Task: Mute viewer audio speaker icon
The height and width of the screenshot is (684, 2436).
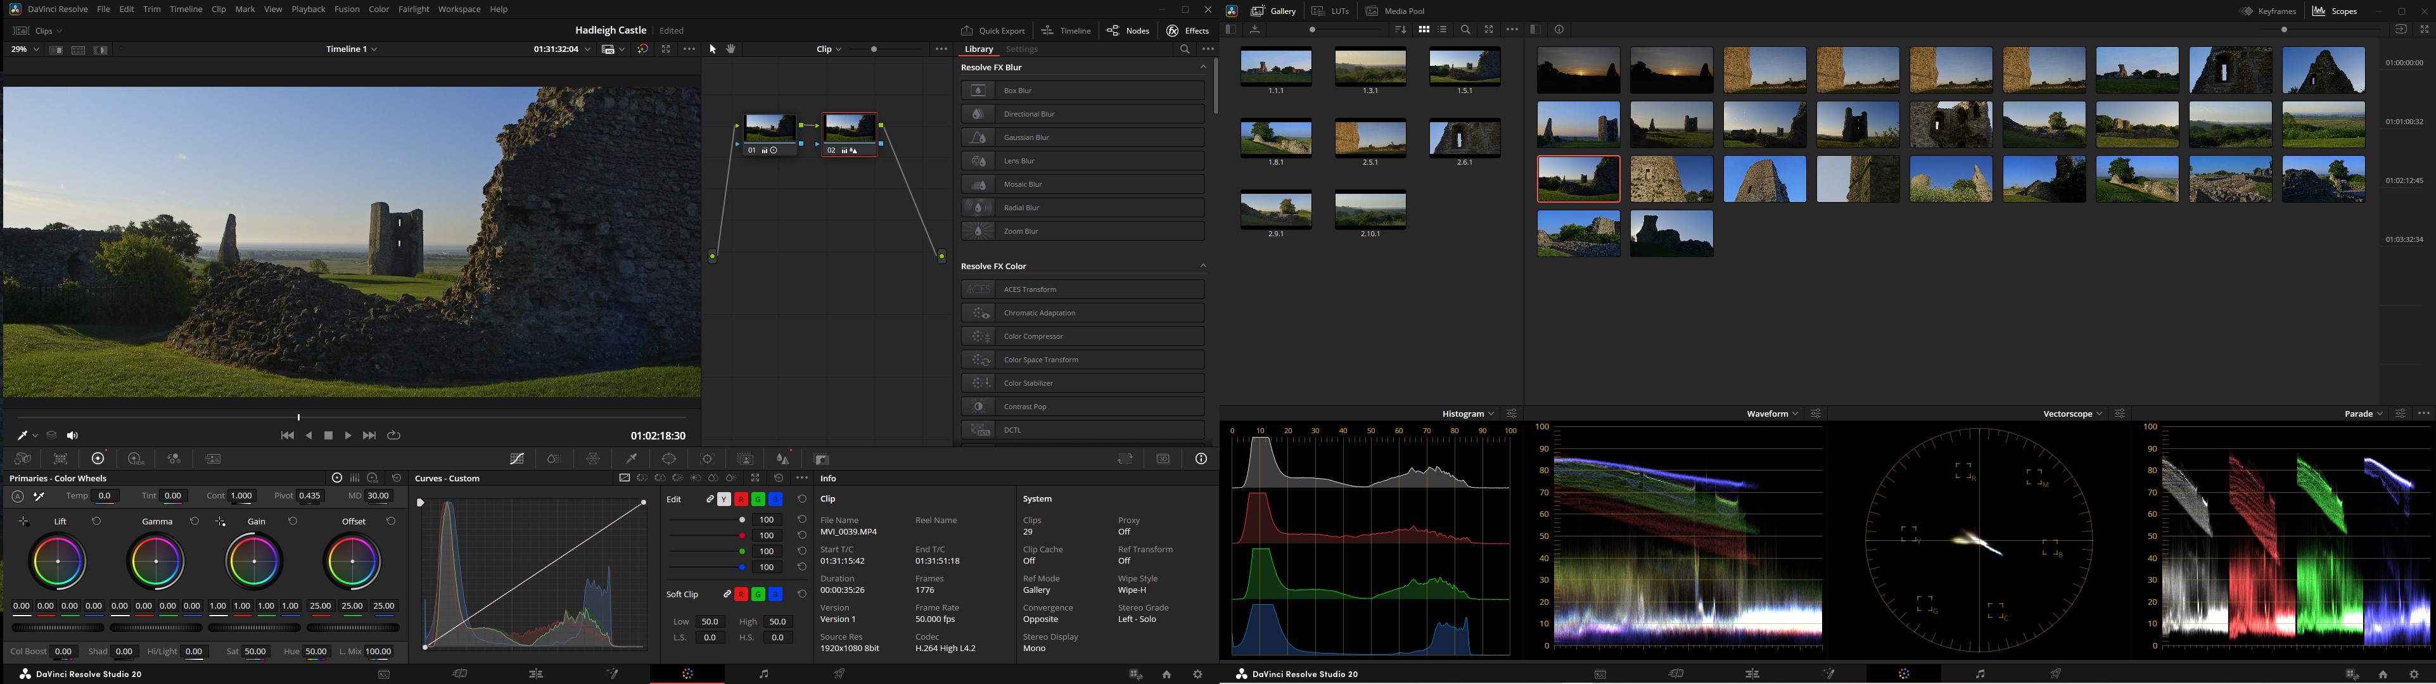Action: point(73,436)
